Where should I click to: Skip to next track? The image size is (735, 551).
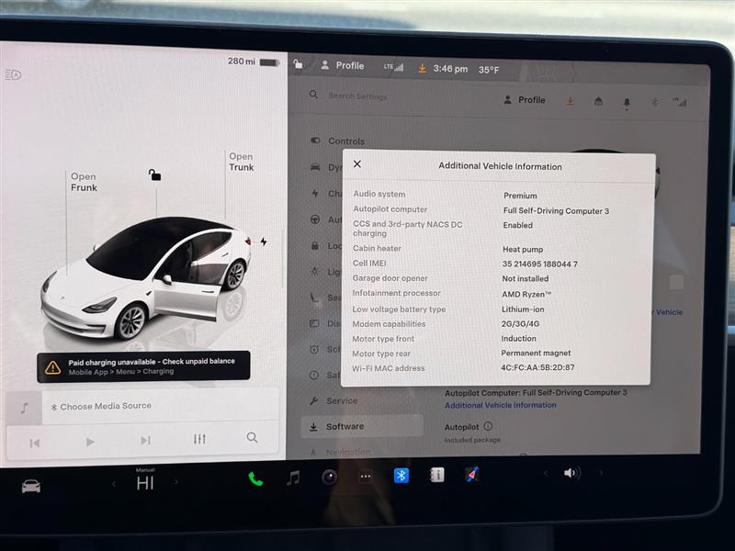point(145,441)
